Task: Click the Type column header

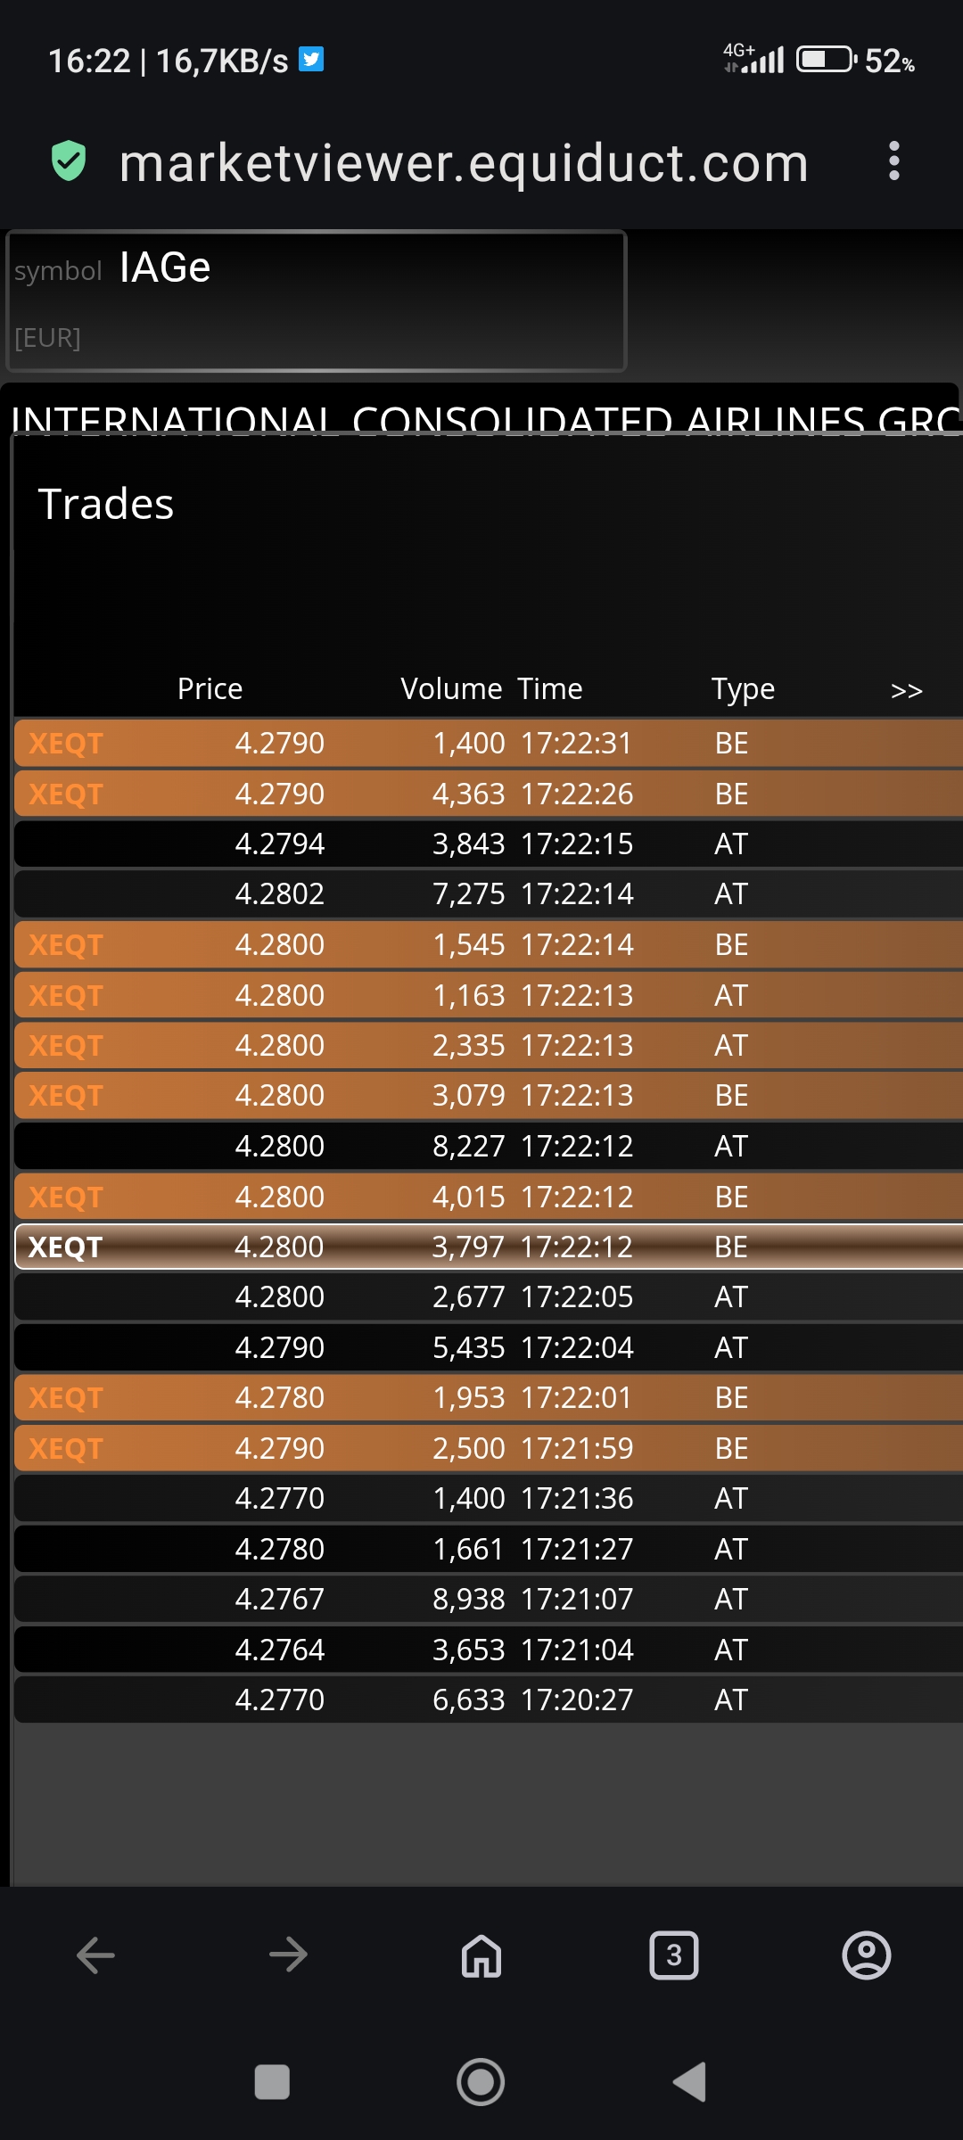Action: [x=743, y=689]
